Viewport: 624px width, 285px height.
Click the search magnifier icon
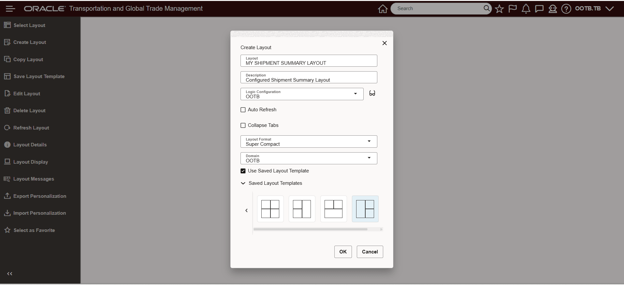coord(486,8)
